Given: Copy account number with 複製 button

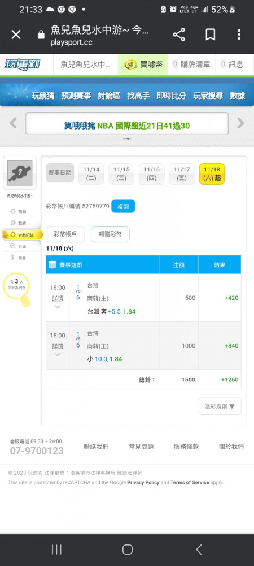Looking at the screenshot, I should (x=123, y=206).
